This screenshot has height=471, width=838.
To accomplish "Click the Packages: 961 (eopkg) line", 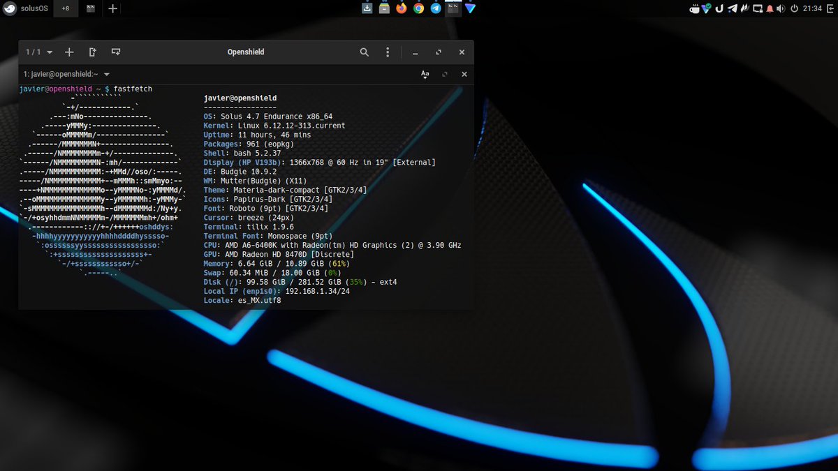I will [x=249, y=144].
